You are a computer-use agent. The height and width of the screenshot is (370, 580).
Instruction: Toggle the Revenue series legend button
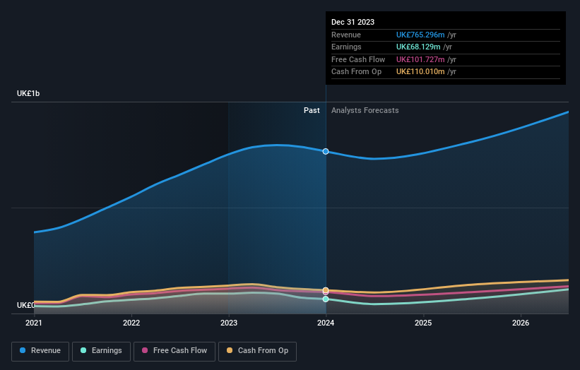(40, 351)
